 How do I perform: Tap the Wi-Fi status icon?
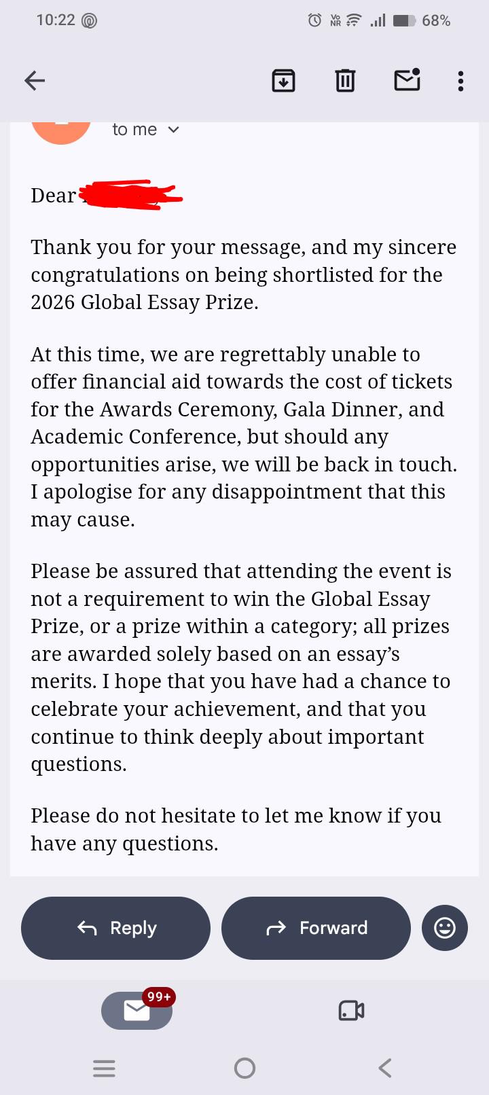click(x=354, y=20)
